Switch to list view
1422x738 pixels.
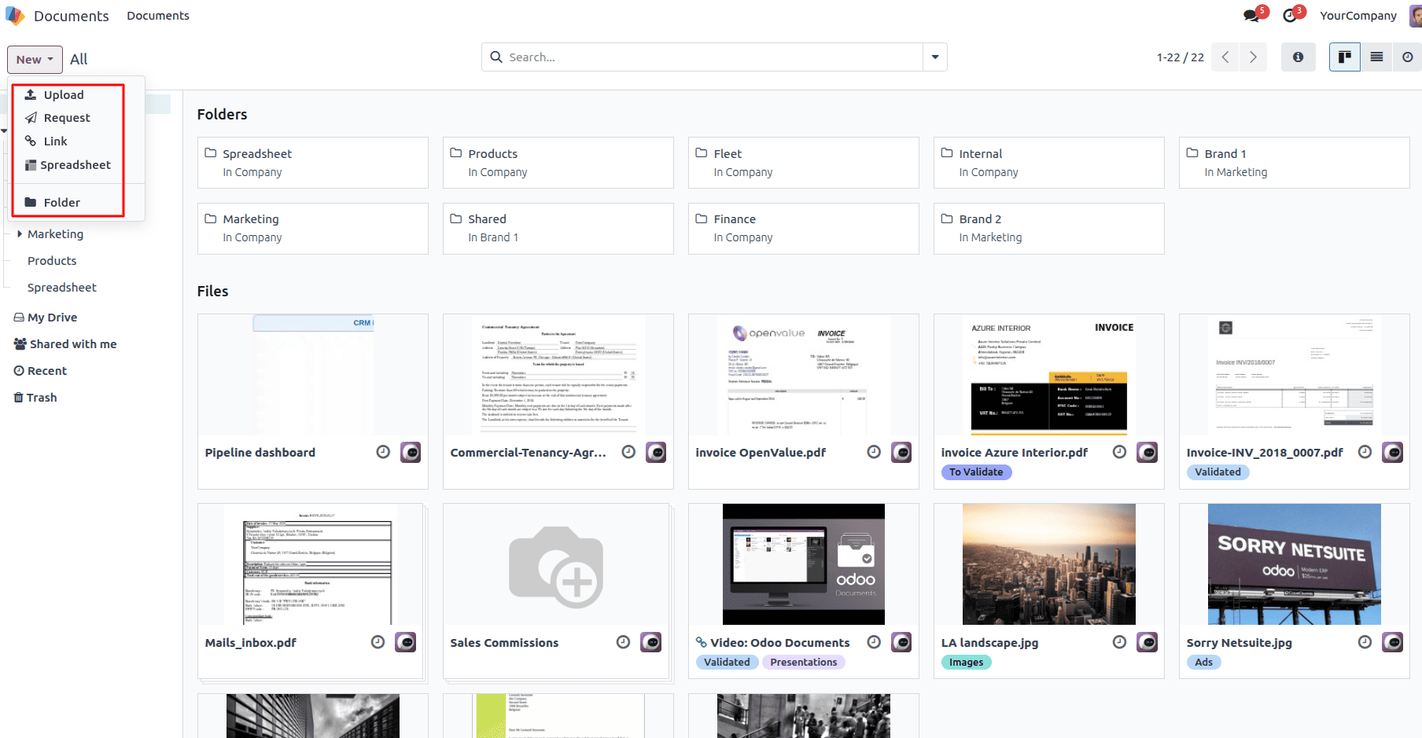1376,57
